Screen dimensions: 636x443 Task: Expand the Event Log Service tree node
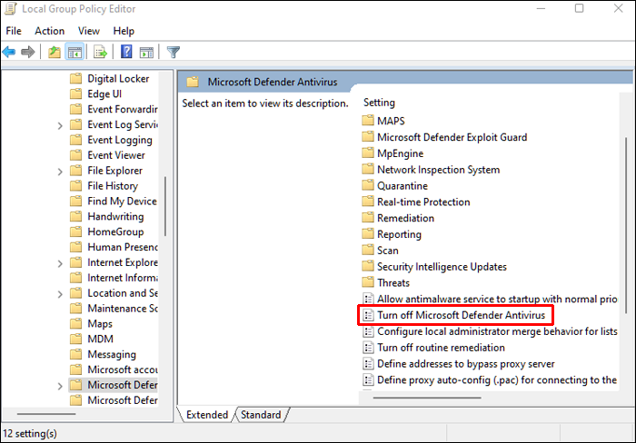pyautogui.click(x=60, y=125)
